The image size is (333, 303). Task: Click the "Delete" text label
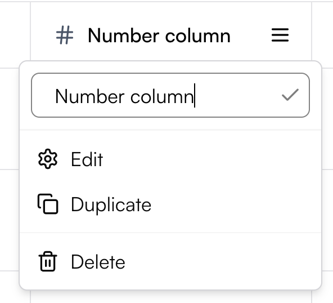click(98, 262)
